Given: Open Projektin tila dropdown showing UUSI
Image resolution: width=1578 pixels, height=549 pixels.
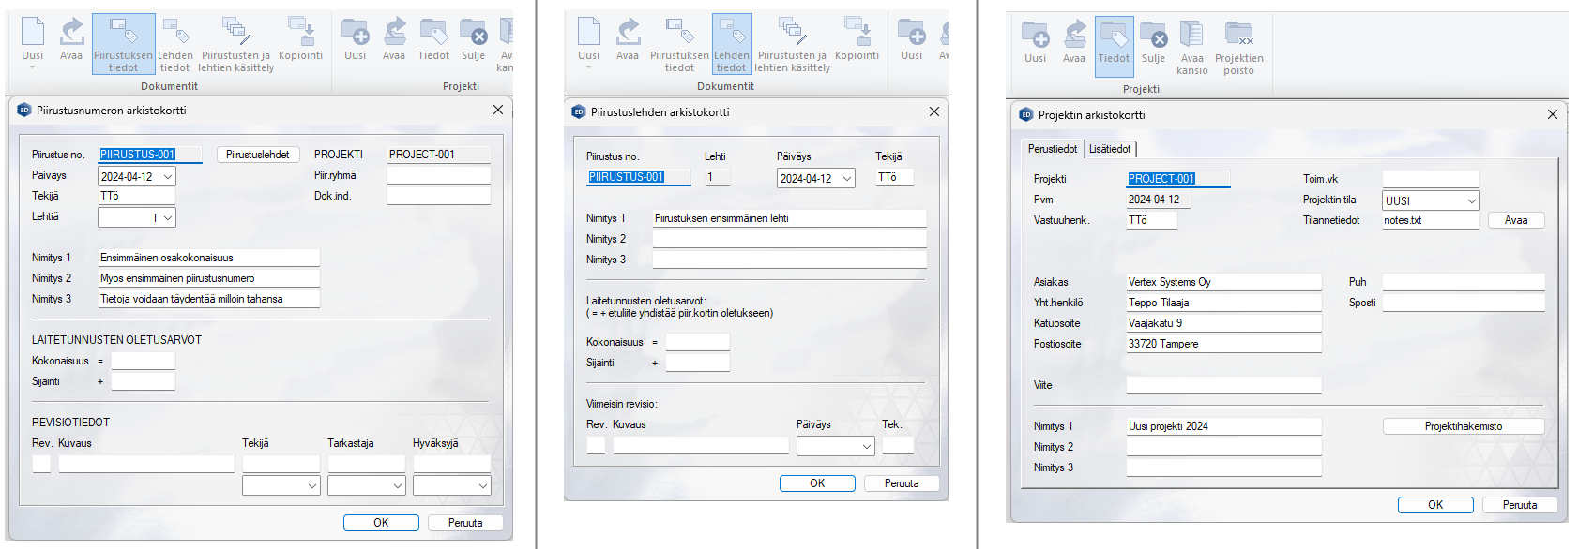Looking at the screenshot, I should [1471, 201].
